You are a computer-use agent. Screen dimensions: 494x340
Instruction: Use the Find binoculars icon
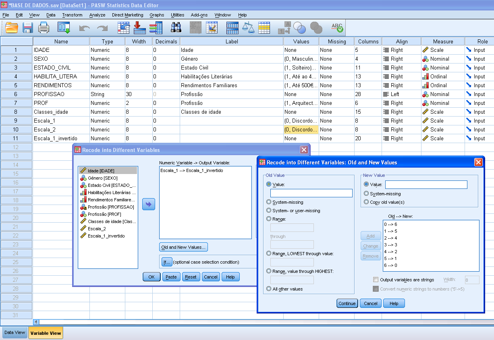177,28
